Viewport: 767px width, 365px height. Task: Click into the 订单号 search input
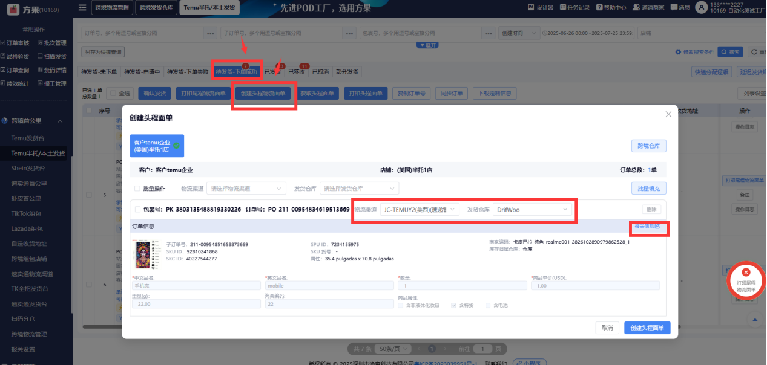pyautogui.click(x=143, y=33)
